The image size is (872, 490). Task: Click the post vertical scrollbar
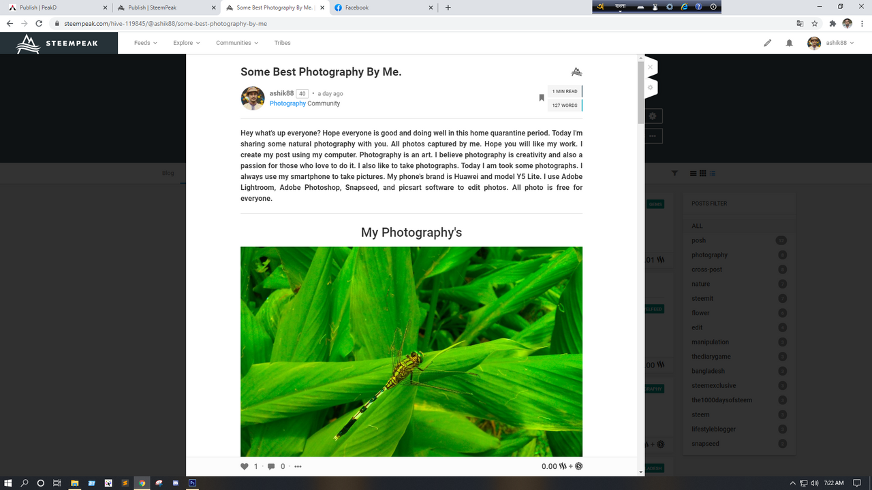(641, 93)
